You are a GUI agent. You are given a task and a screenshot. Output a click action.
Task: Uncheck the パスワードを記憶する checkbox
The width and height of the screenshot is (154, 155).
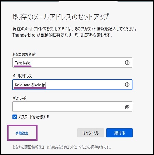15,117
